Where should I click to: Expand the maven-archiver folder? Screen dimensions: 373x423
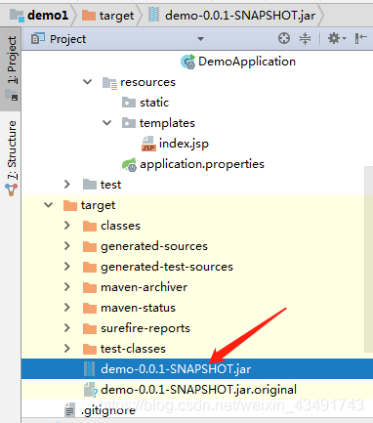tap(67, 287)
